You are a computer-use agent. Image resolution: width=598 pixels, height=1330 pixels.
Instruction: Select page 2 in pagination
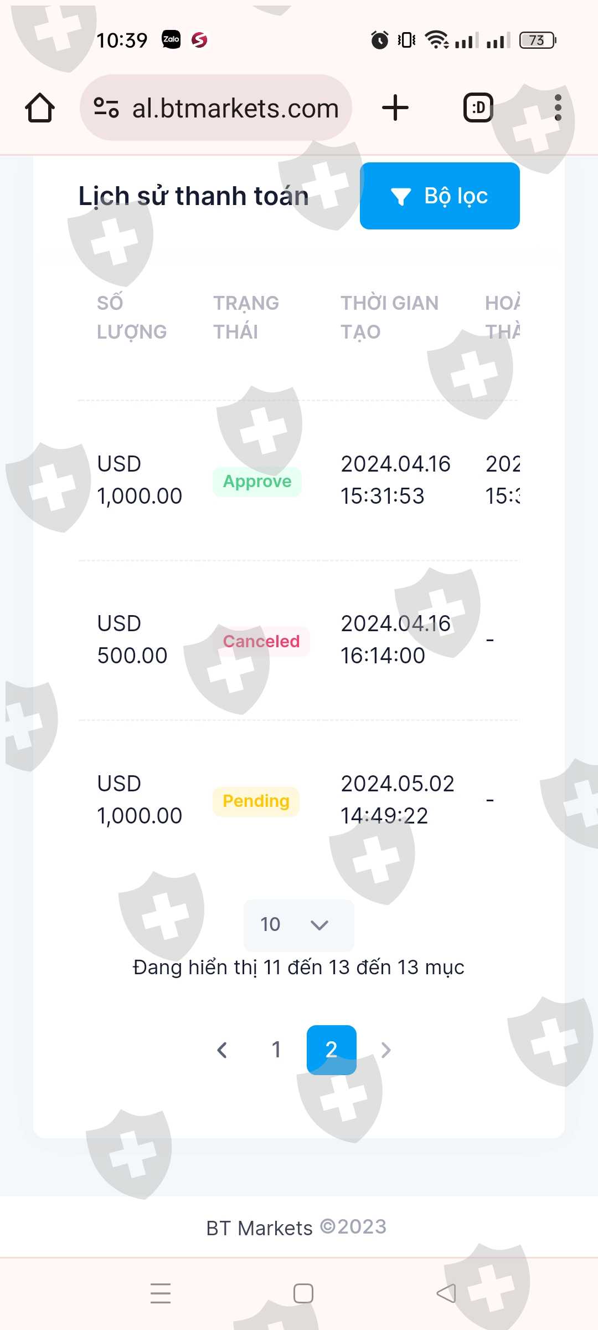point(331,1050)
